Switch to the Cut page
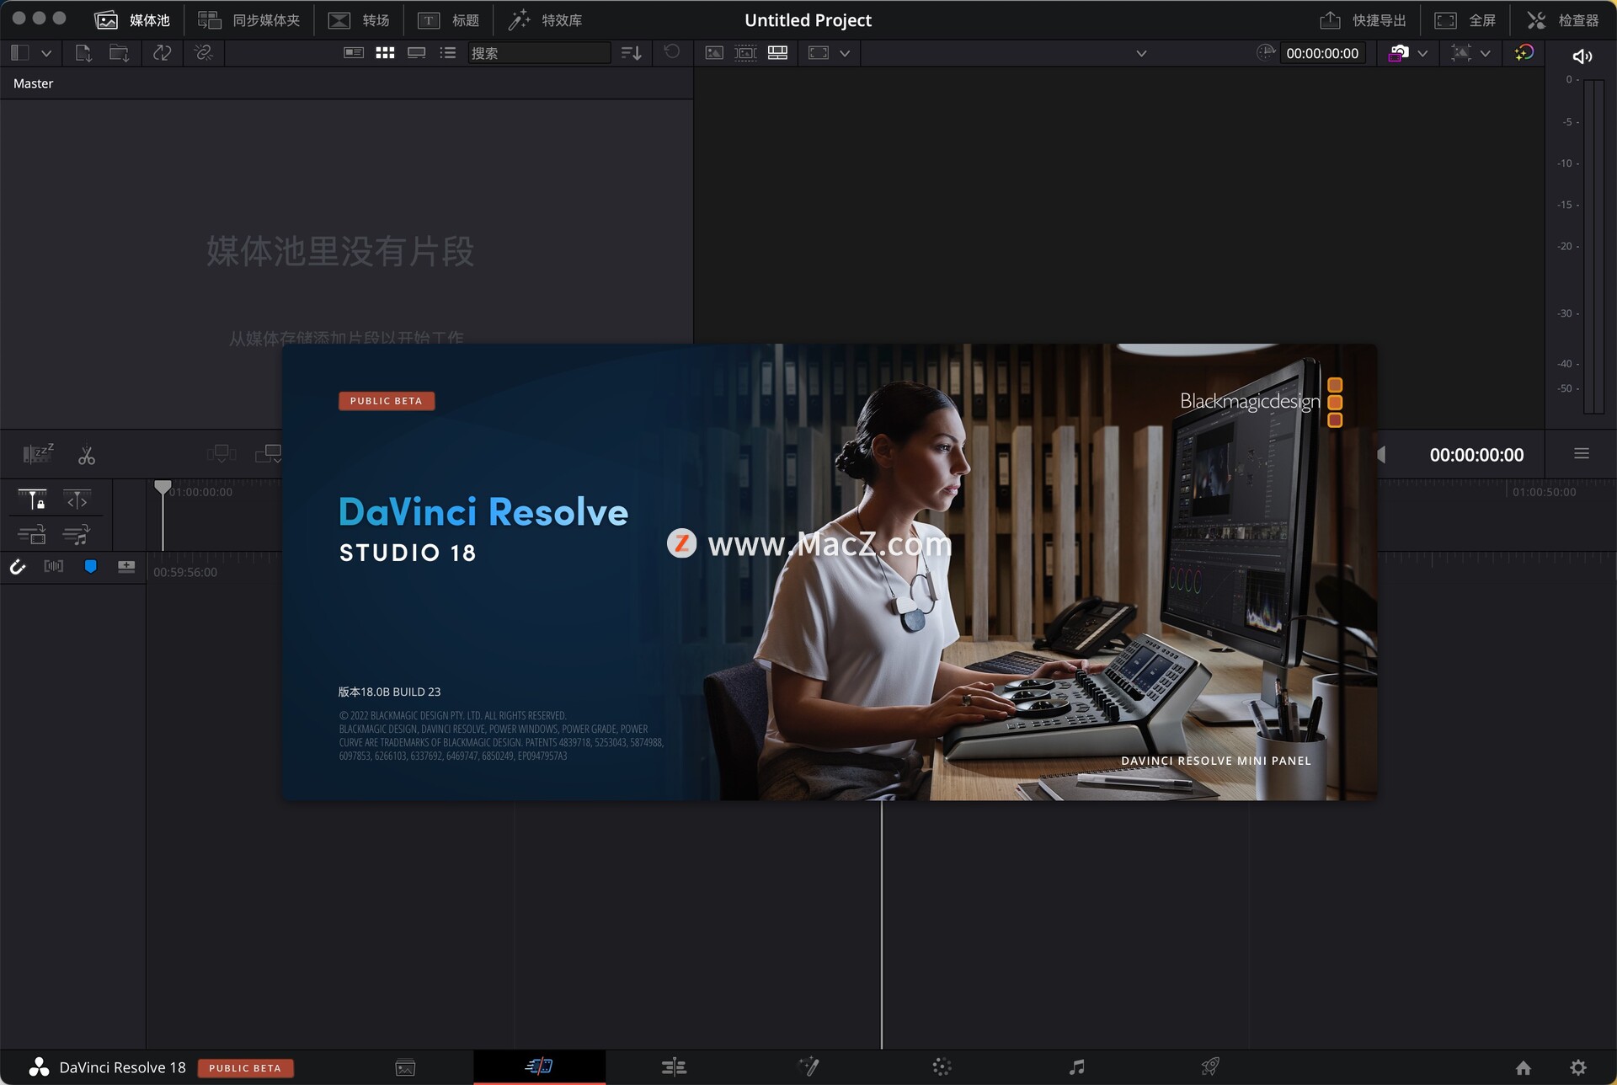 pyautogui.click(x=539, y=1066)
